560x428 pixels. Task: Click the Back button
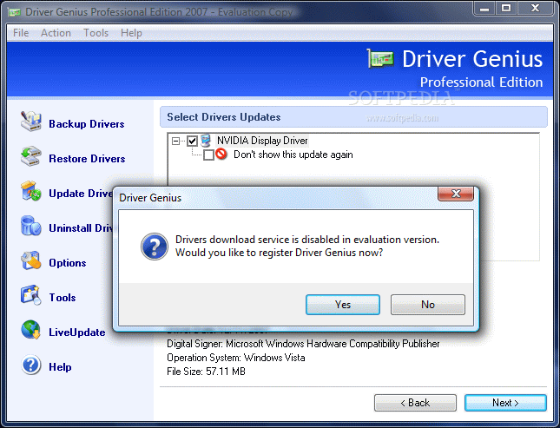415,403
